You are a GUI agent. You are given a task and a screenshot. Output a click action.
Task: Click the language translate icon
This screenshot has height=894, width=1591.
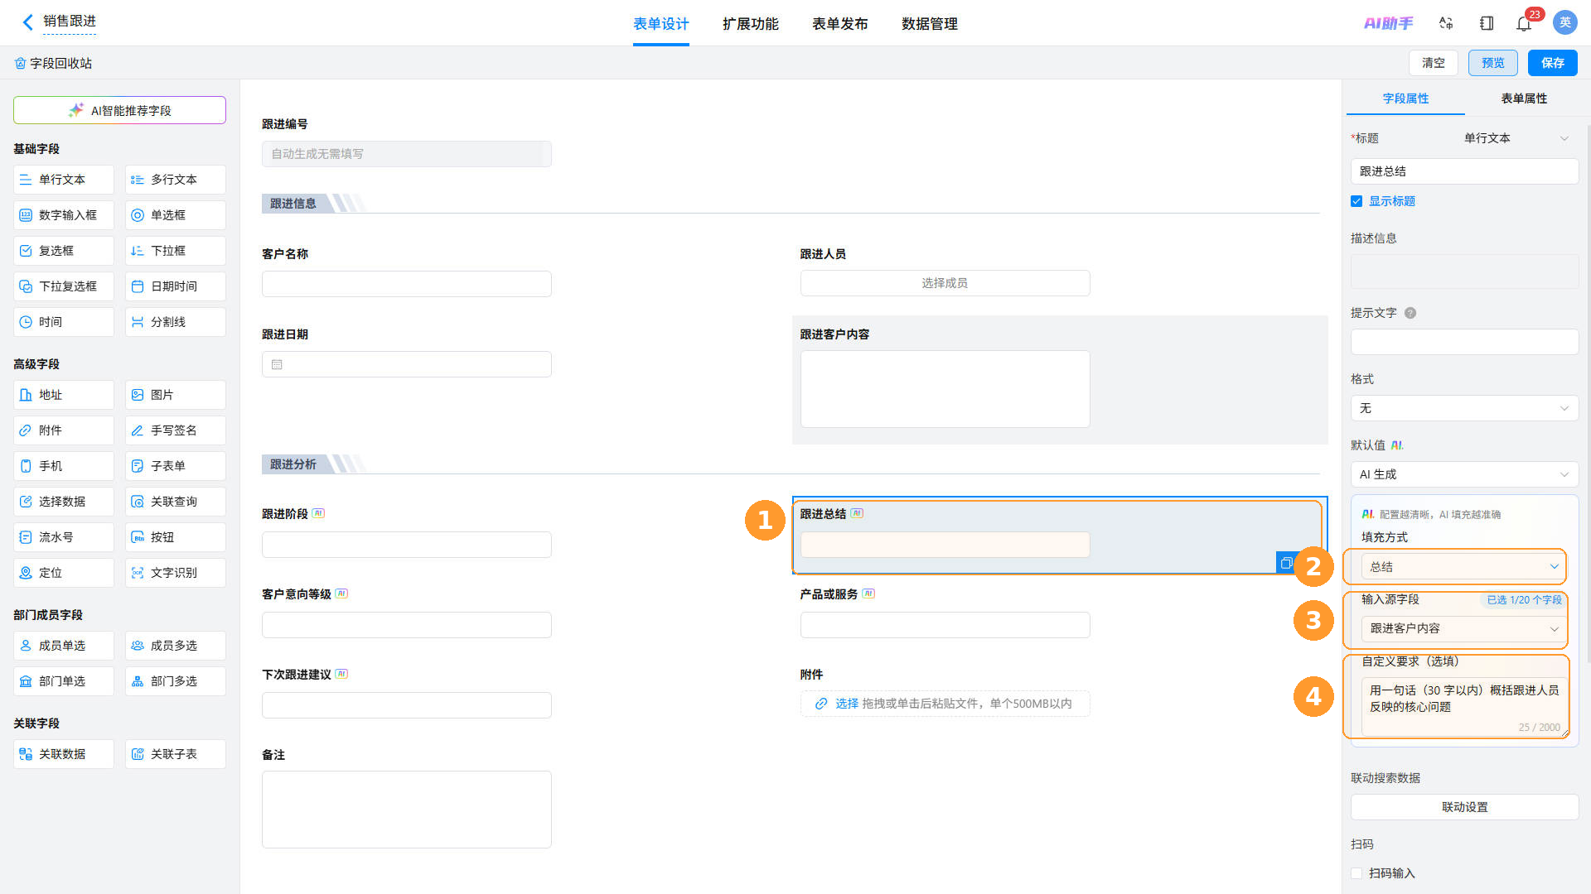tap(1446, 23)
